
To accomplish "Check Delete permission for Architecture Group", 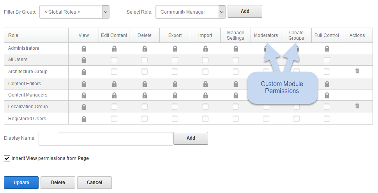I will (x=145, y=72).
